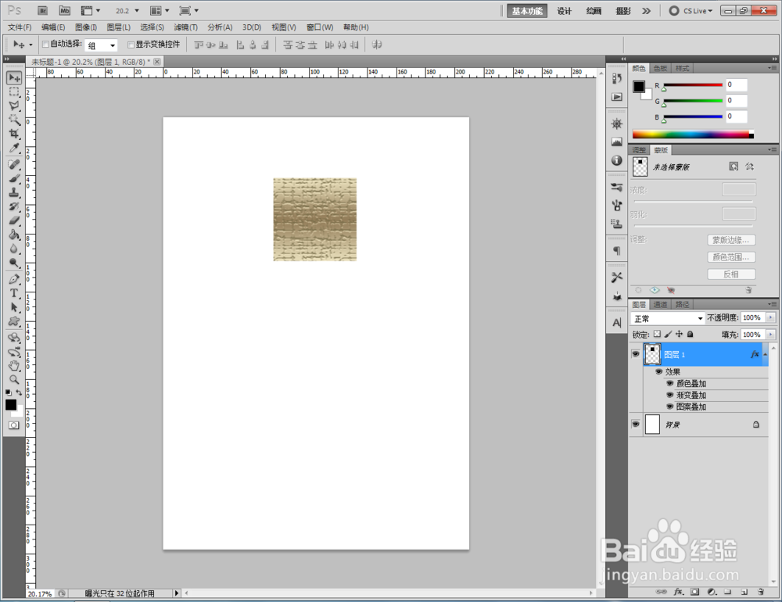Select the Pen tool
Screen dimensions: 782x602
click(14, 279)
